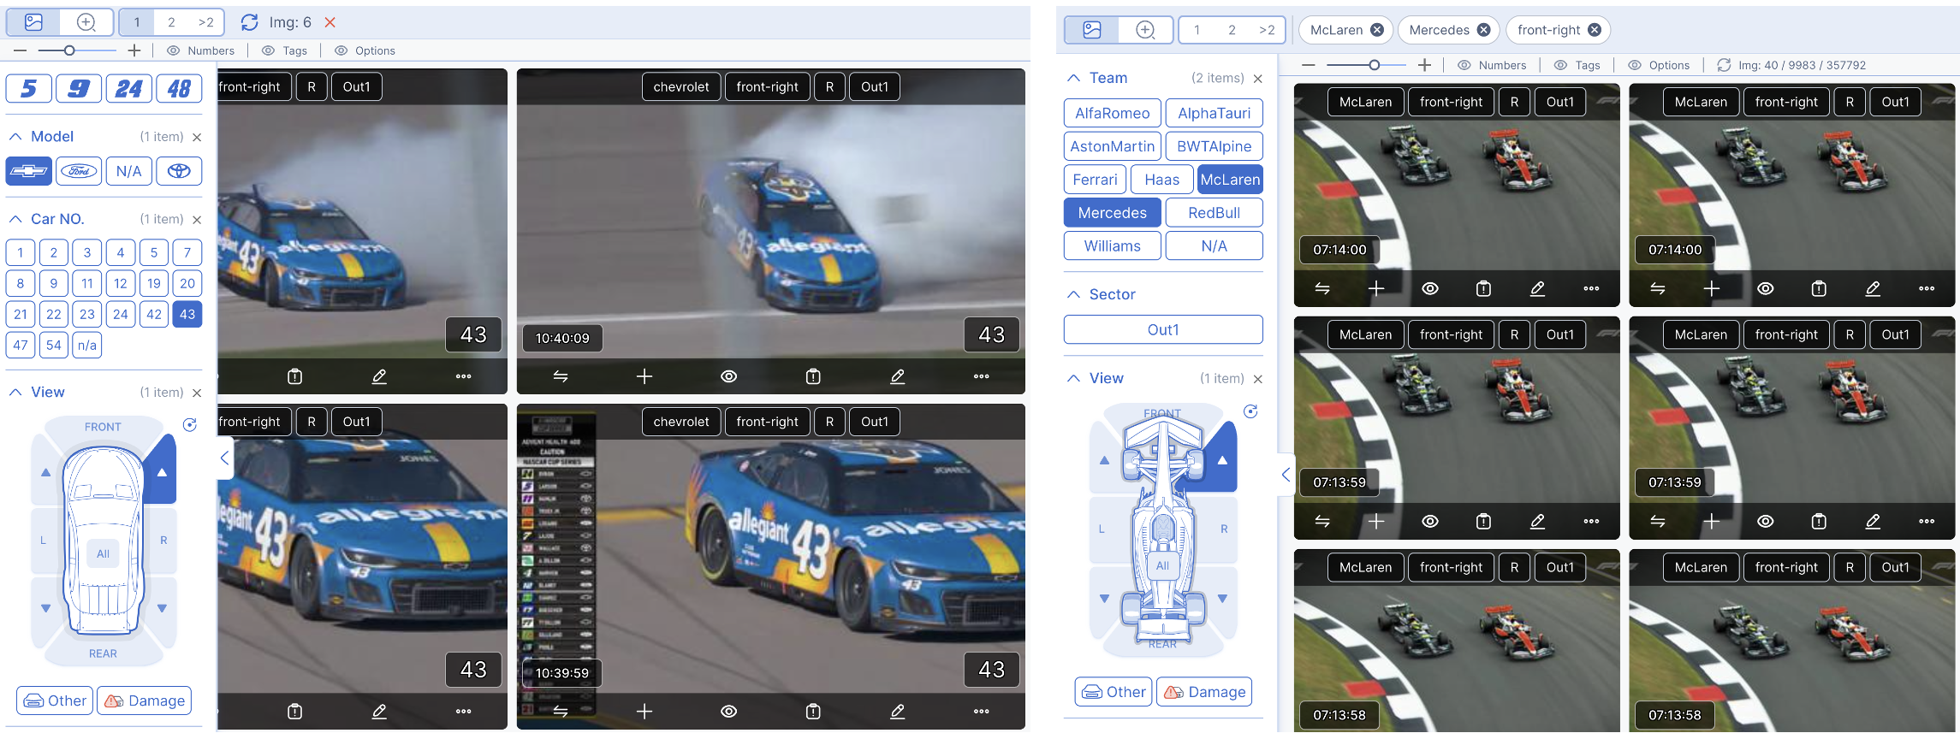Switch to zoom mode in left panel
This screenshot has height=739, width=1960.
point(86,22)
